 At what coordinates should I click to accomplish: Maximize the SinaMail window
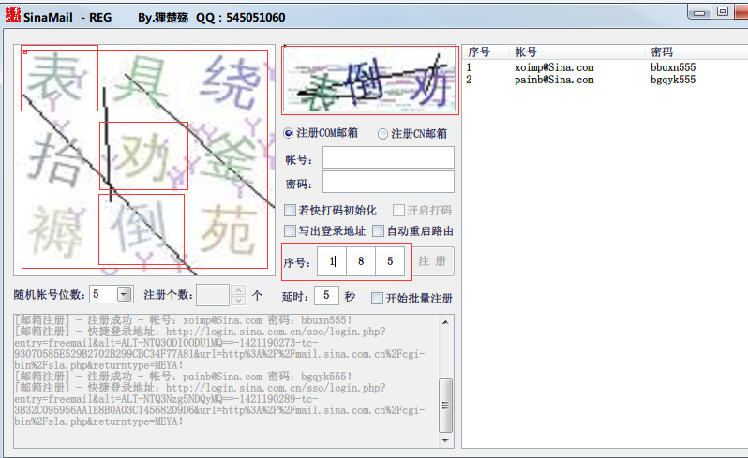723,12
